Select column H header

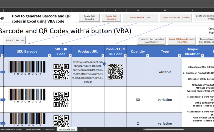click(x=165, y=10)
